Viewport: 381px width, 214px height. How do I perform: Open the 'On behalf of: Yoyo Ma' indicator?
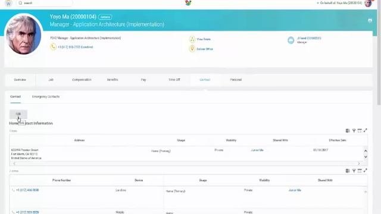tap(339, 3)
